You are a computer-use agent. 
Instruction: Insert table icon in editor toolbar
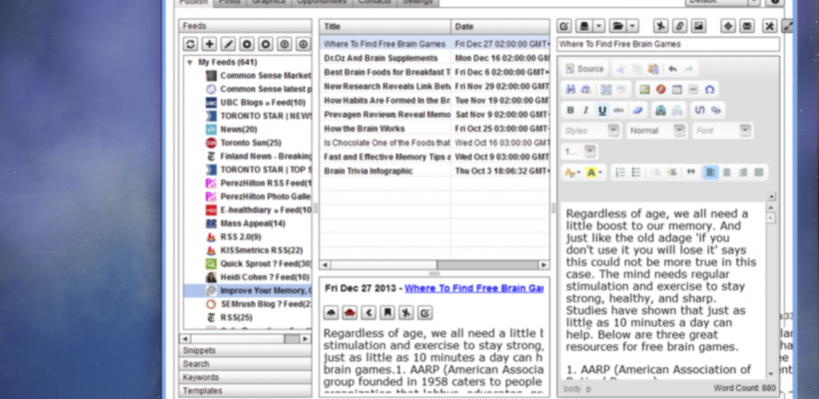[x=677, y=89]
